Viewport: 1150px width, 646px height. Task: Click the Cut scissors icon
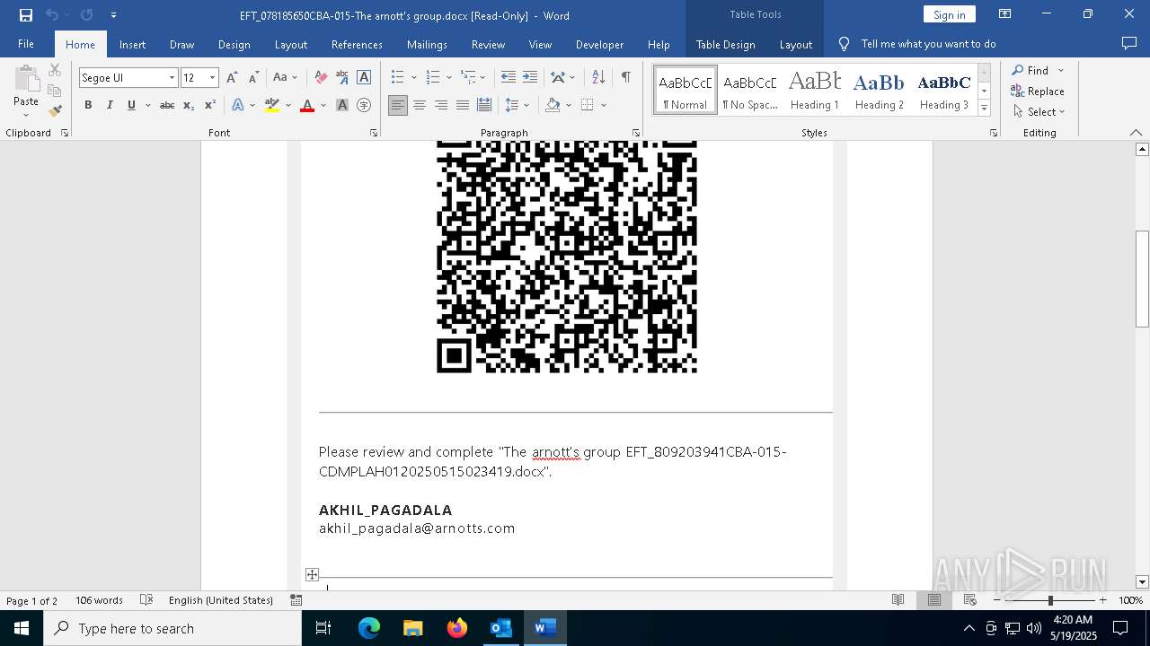point(55,70)
